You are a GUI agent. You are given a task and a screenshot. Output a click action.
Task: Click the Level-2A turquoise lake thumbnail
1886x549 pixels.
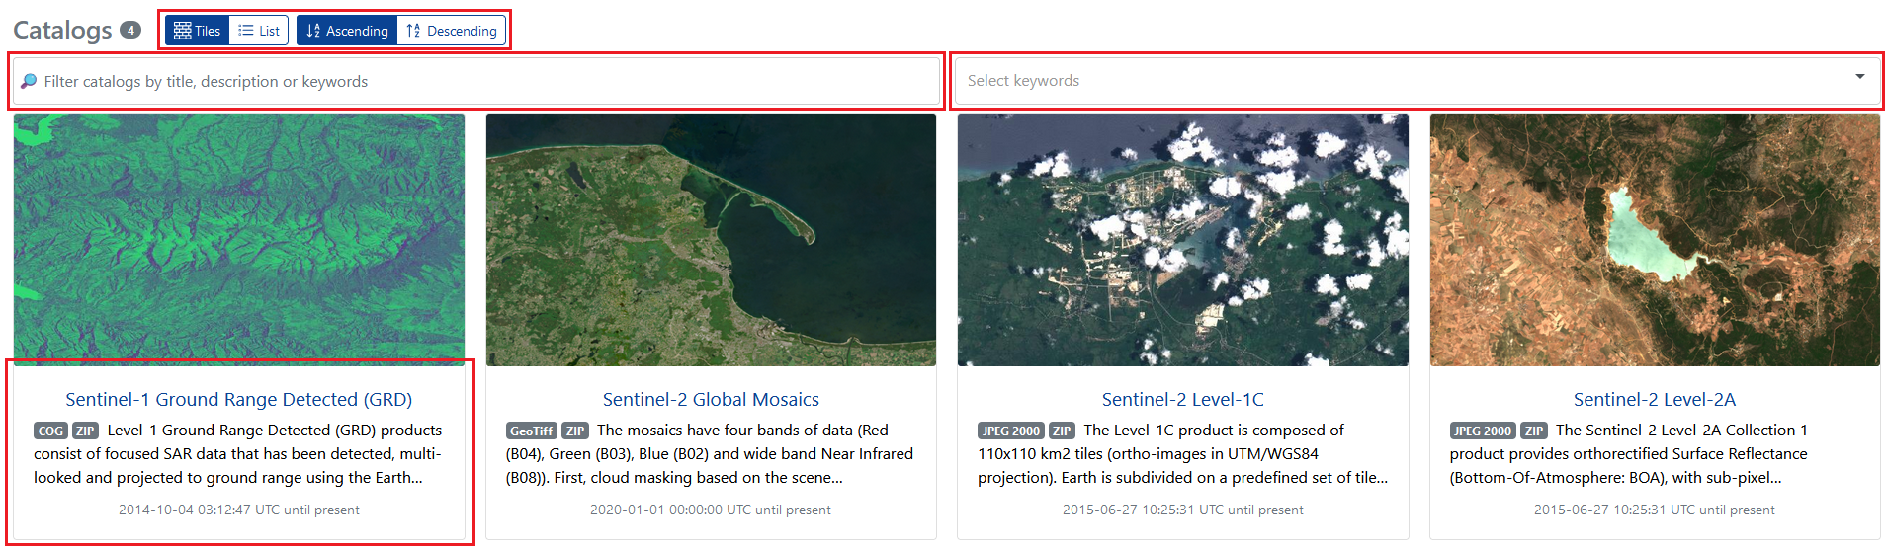pos(1655,240)
